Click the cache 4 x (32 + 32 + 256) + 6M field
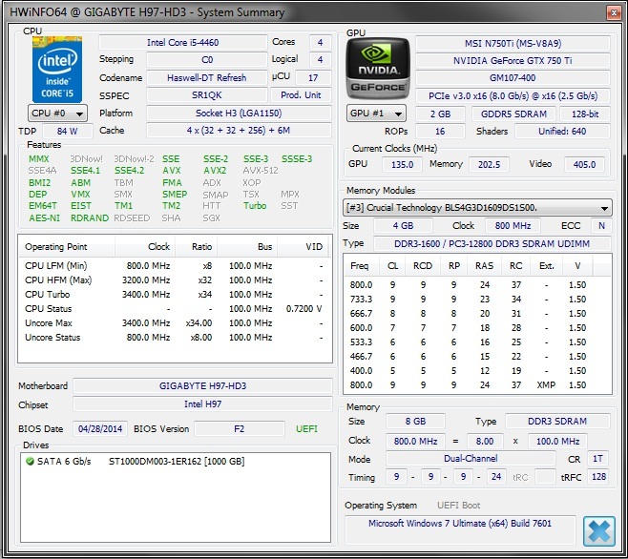Image resolution: width=628 pixels, height=559 pixels. [x=239, y=131]
